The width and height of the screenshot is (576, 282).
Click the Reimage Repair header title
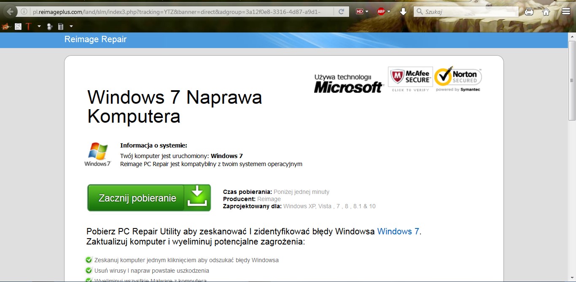(95, 40)
